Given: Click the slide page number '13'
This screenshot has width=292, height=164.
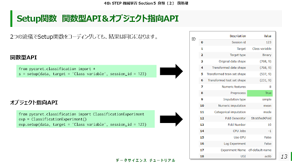Looking at the screenshot, I should pyautogui.click(x=284, y=157).
